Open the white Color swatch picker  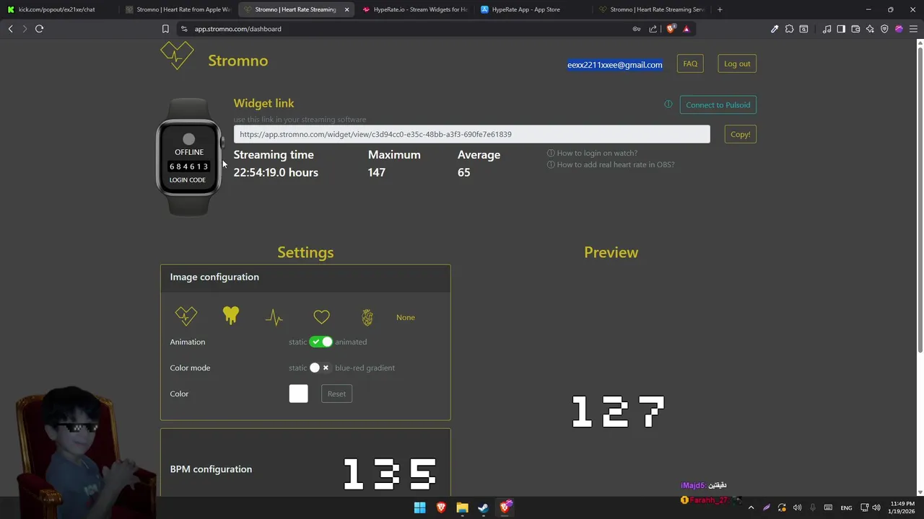(x=298, y=394)
